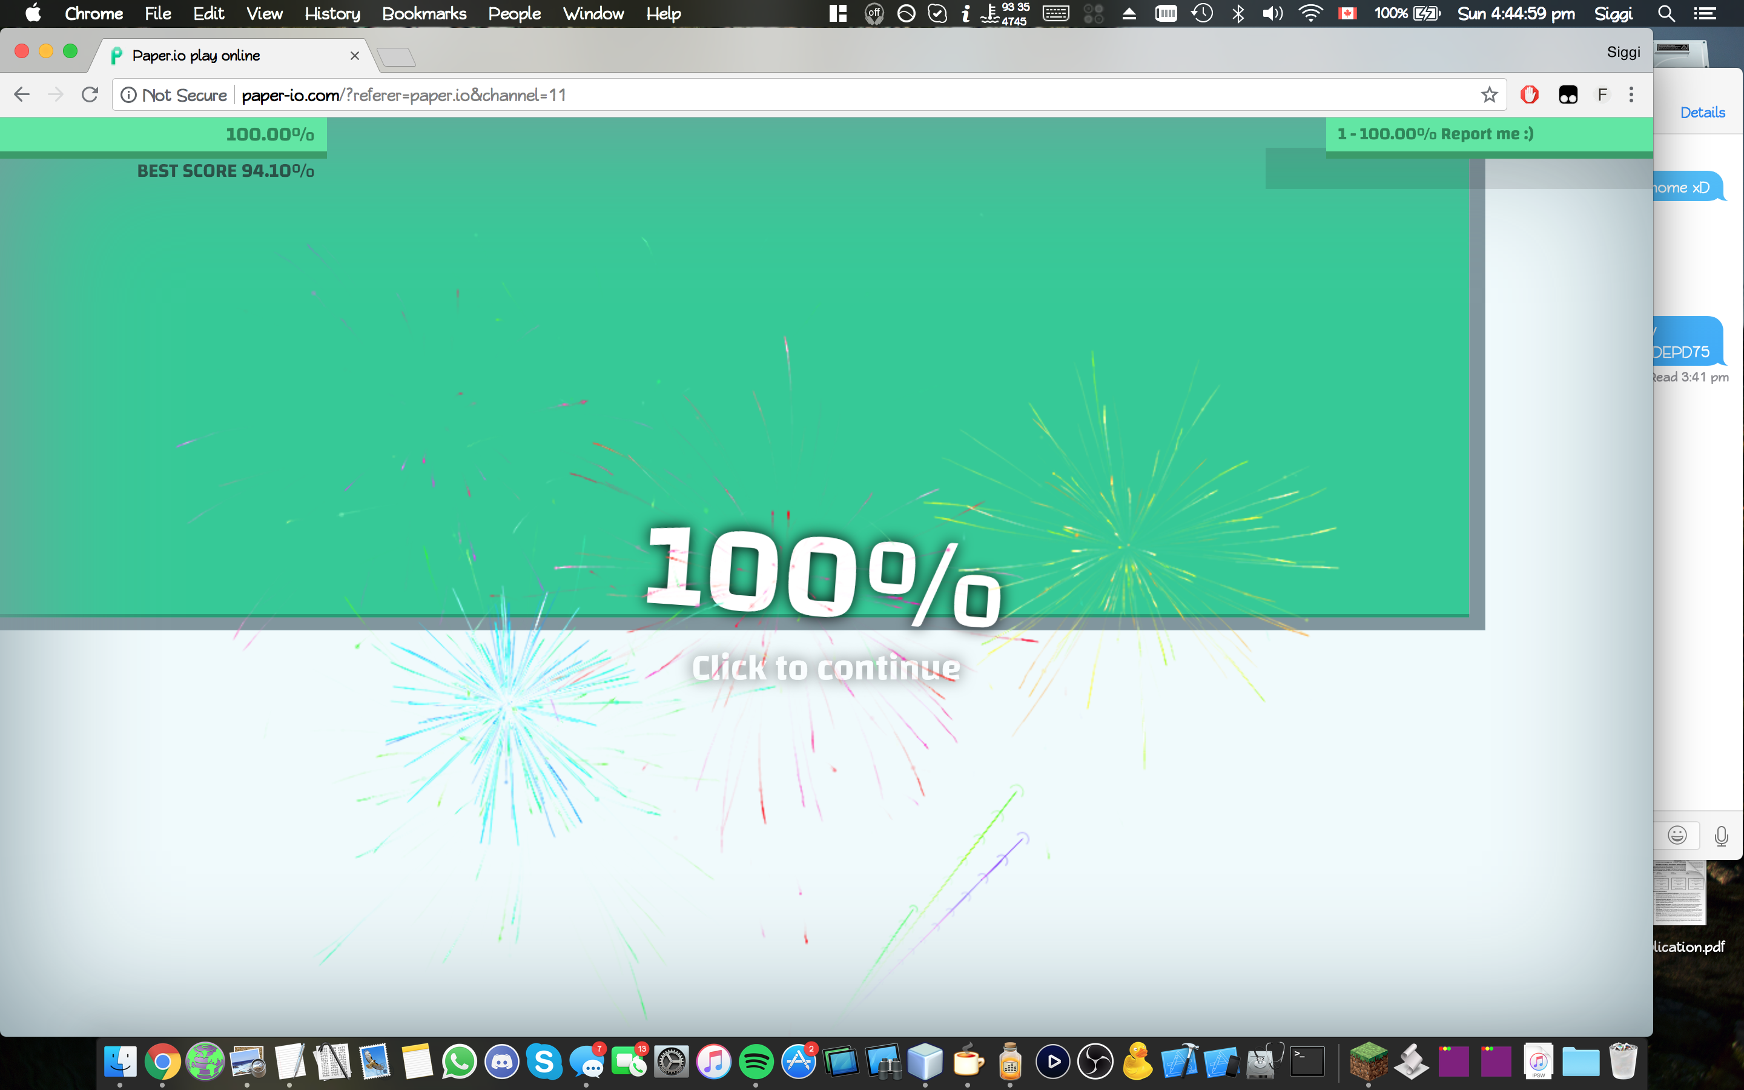Open the volume control in menu bar
This screenshot has height=1090, width=1744.
pos(1273,14)
